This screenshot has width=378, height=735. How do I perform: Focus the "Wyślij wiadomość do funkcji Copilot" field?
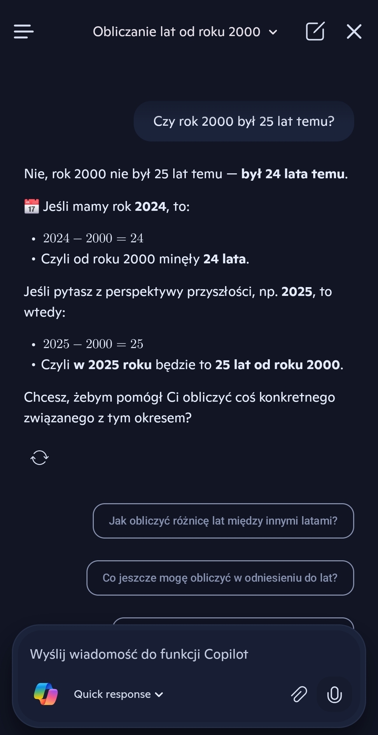pos(189,654)
